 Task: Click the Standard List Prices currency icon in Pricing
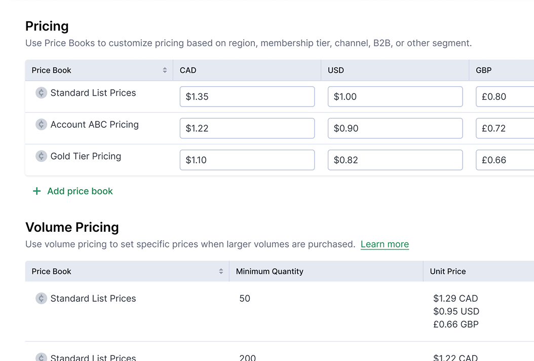click(x=41, y=93)
